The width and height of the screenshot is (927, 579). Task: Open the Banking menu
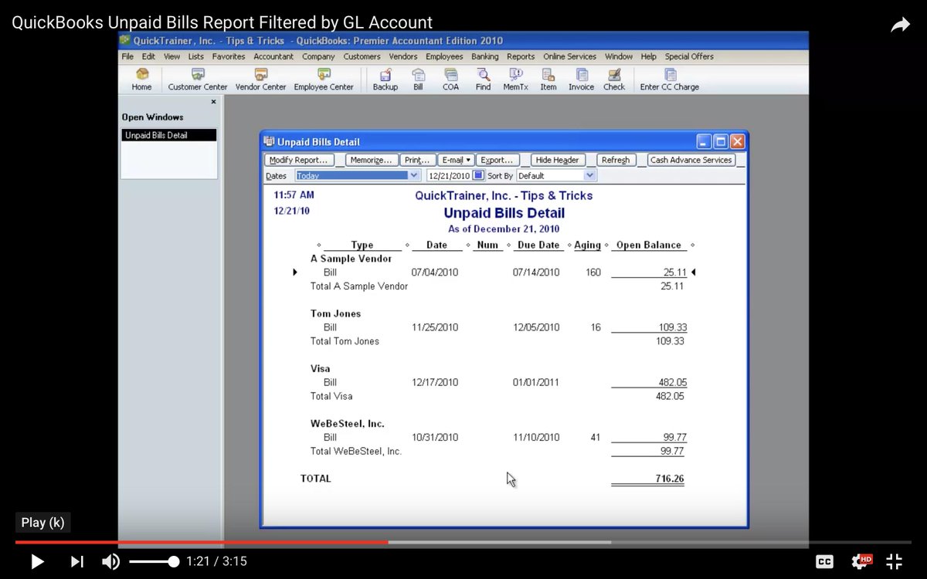pos(485,56)
